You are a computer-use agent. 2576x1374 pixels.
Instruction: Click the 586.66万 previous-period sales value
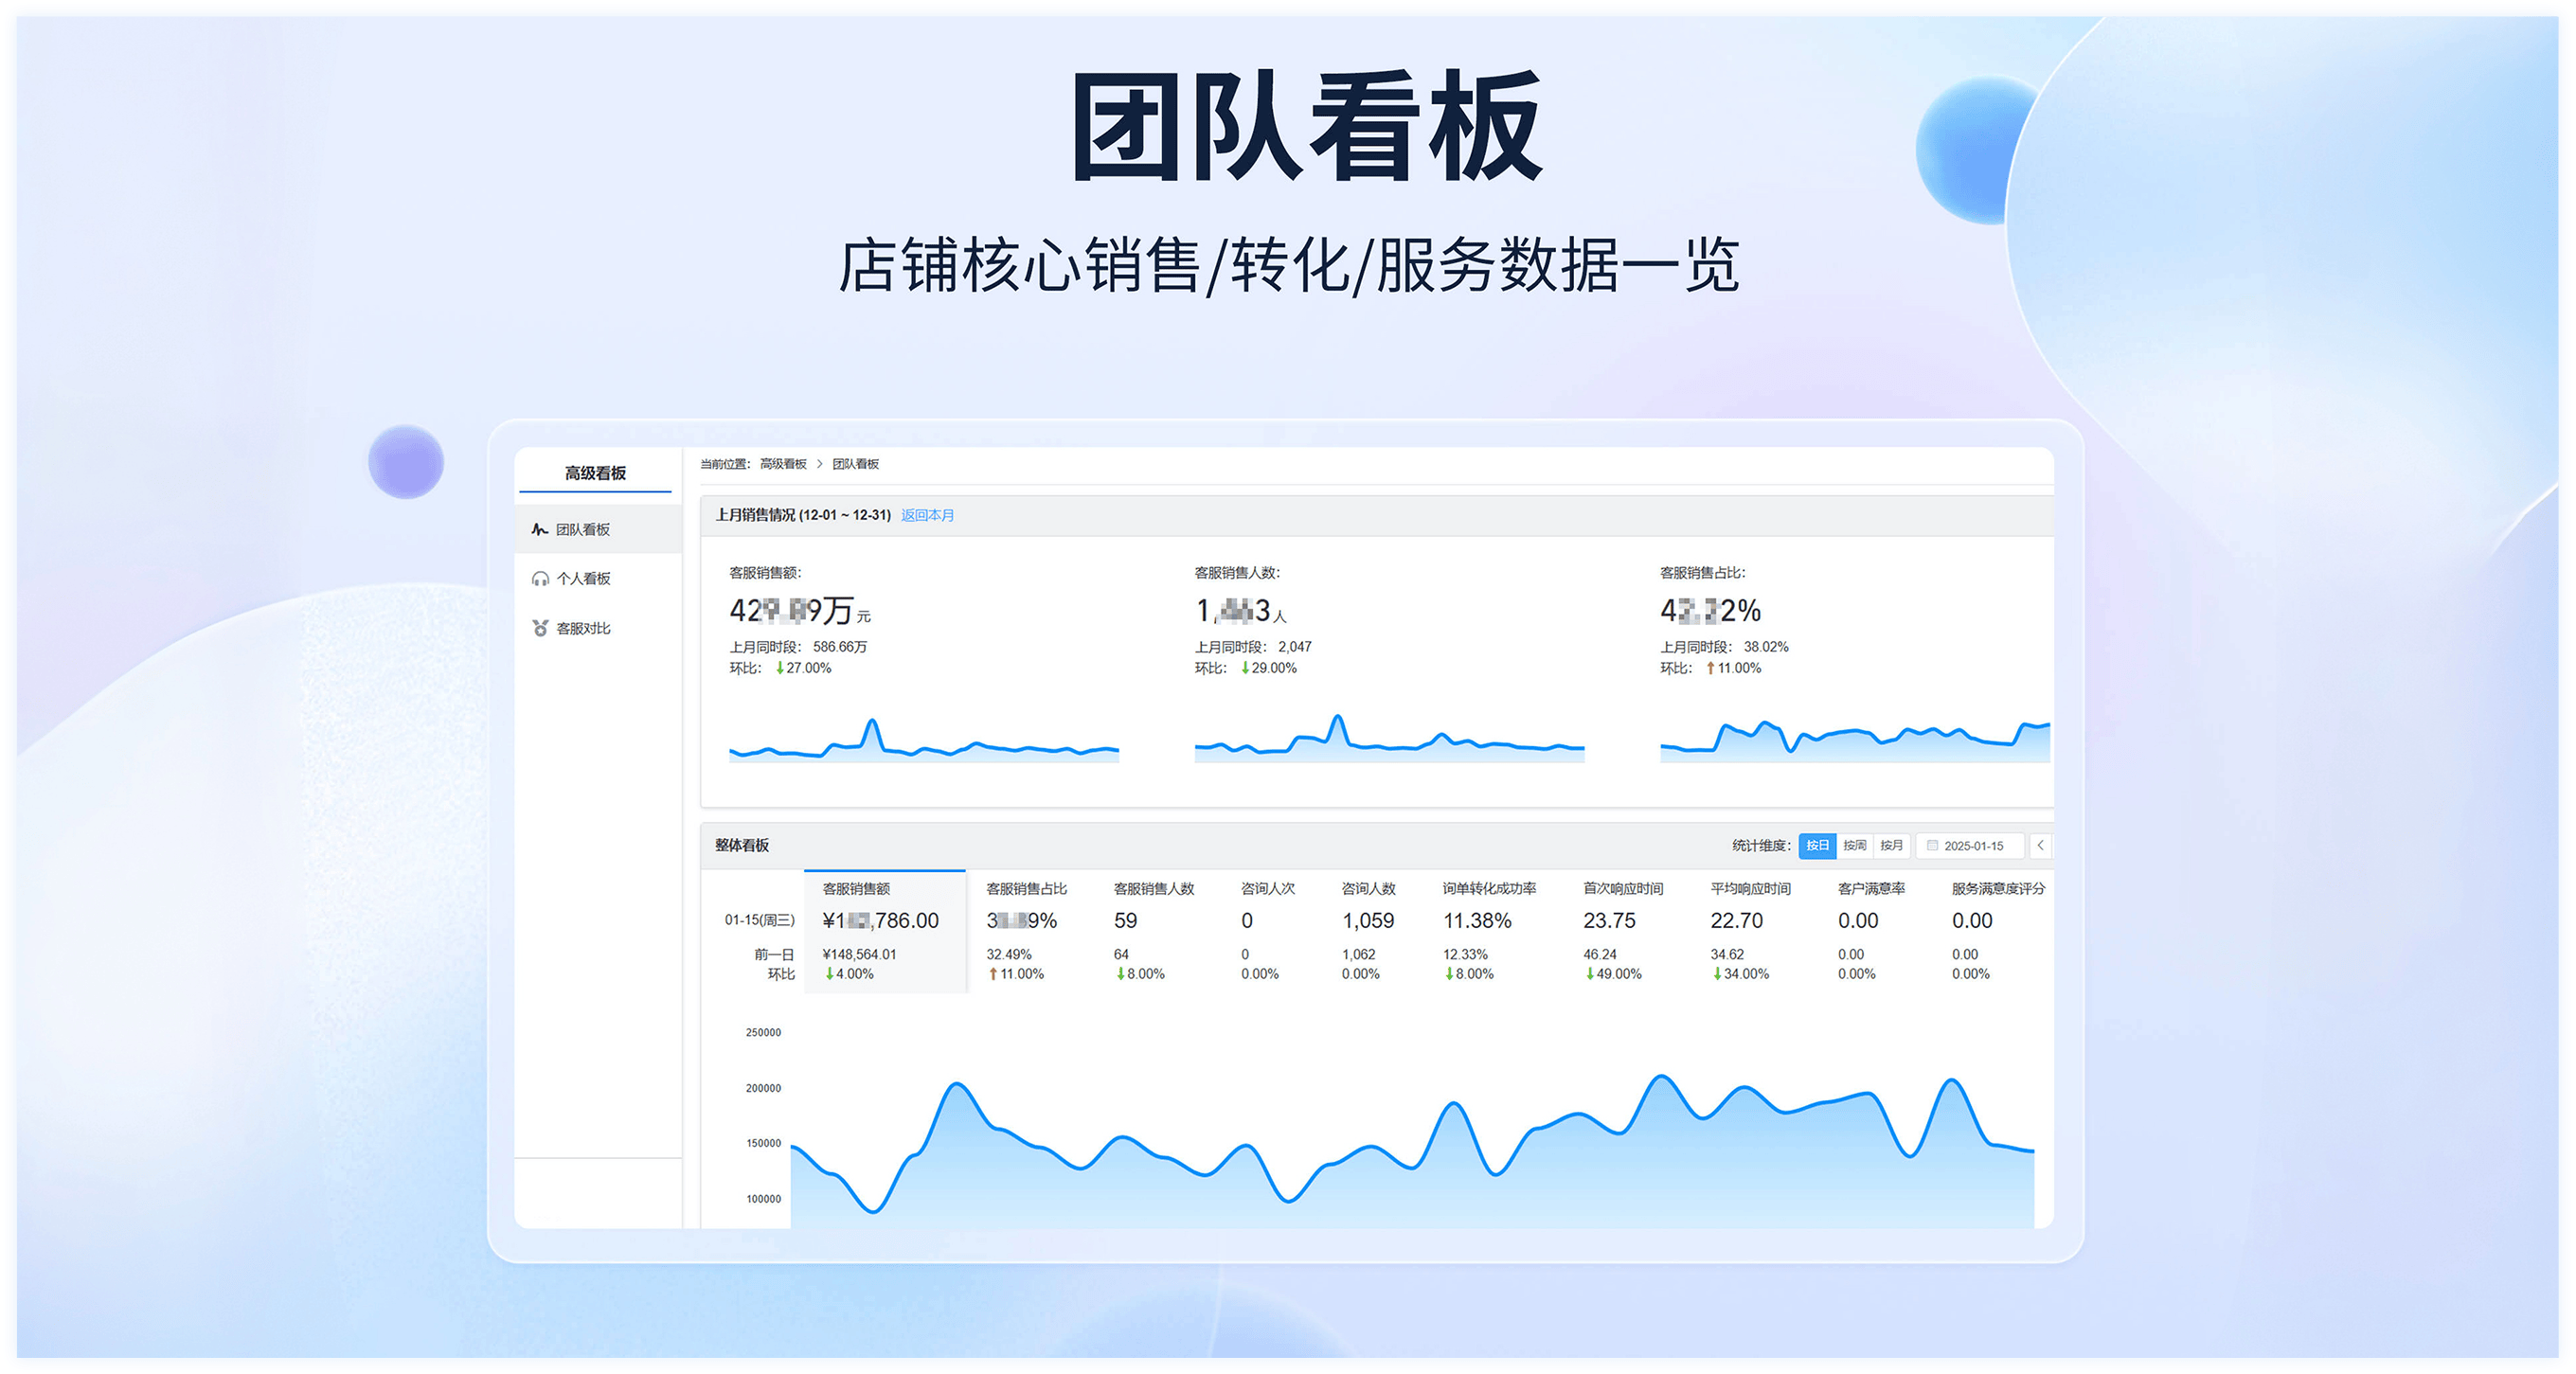point(840,647)
